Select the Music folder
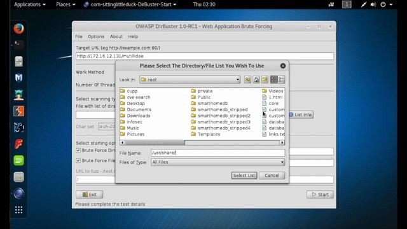This screenshot has width=407, height=229. 130,128
